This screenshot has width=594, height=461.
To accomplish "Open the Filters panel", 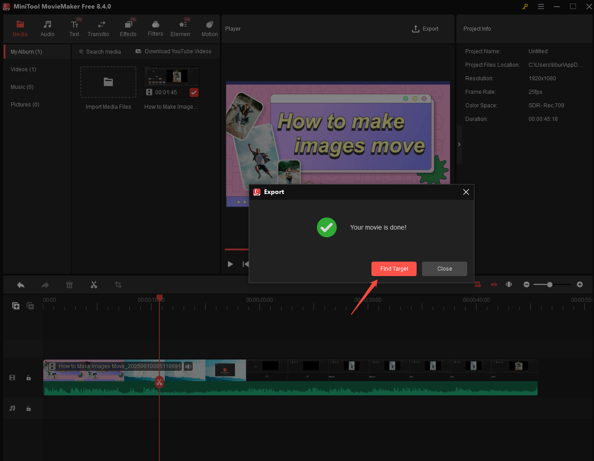I will (x=155, y=28).
